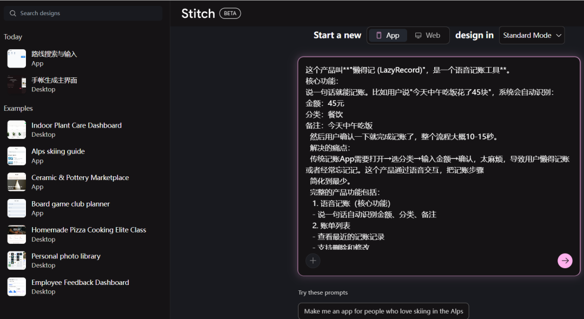
Task: Click Homemade Pizza Cooking thumbnail
Action: tap(17, 235)
